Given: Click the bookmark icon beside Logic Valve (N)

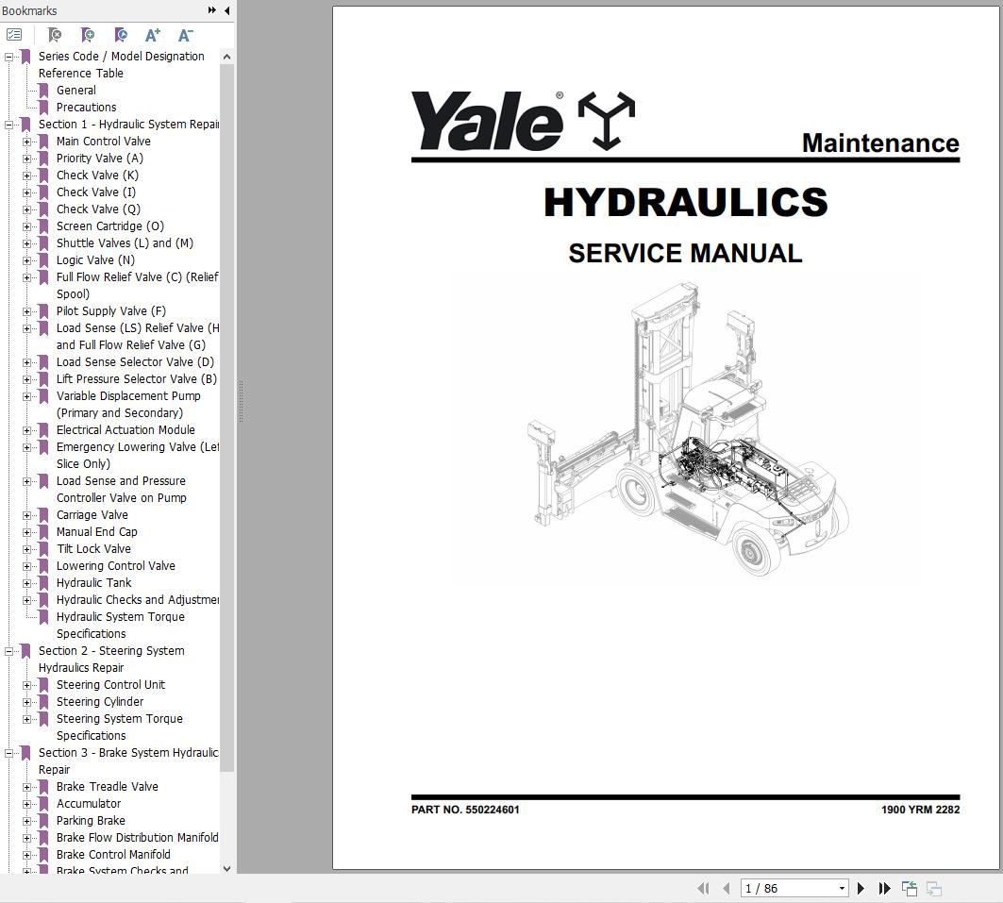Looking at the screenshot, I should 43,260.
